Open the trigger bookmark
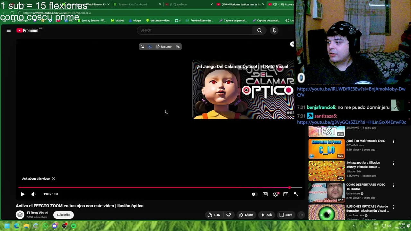Screen dimensions: 411x231 tap(135, 21)
